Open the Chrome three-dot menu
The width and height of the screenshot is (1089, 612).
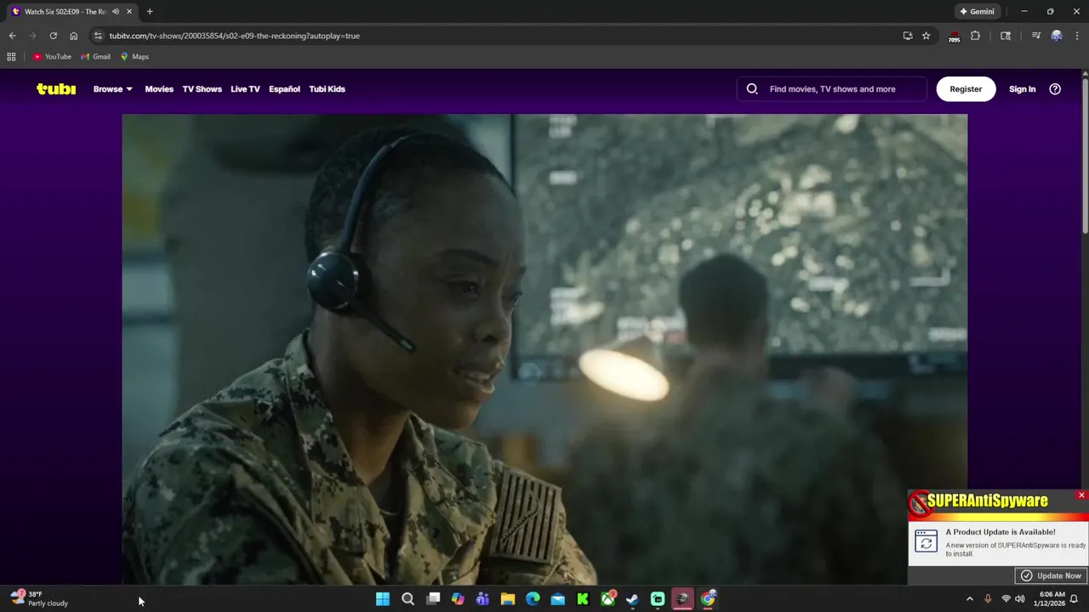click(1077, 36)
